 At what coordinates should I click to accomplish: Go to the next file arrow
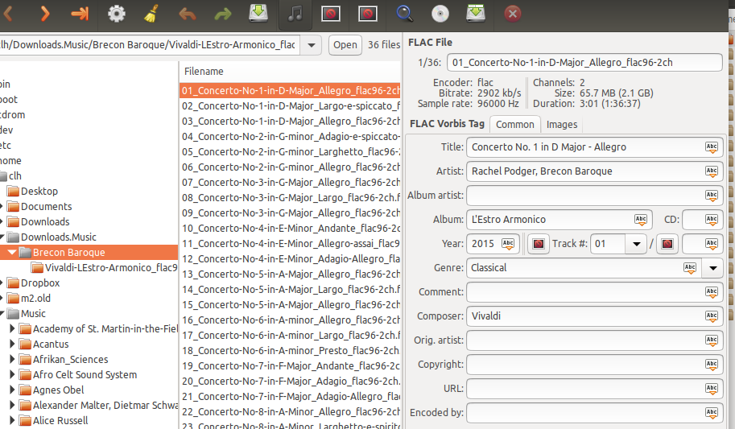[x=45, y=14]
